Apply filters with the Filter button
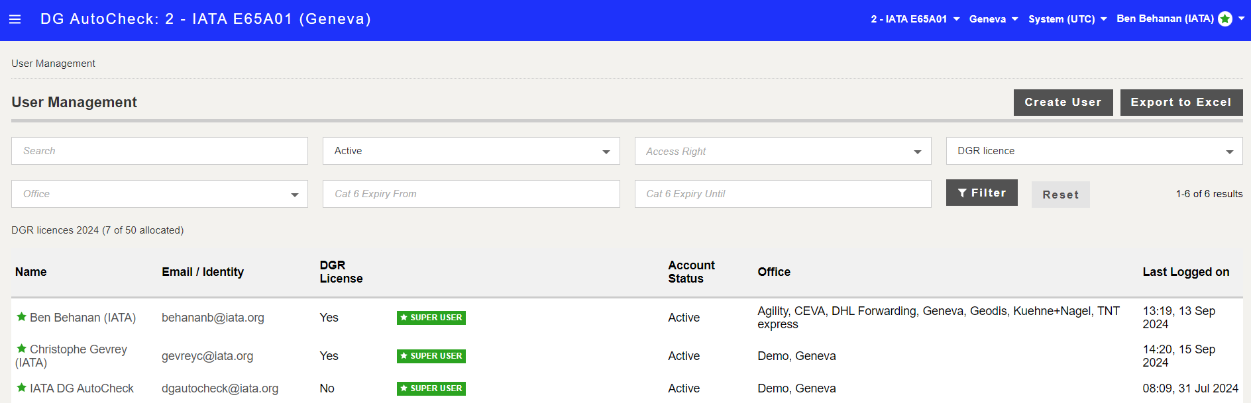The width and height of the screenshot is (1251, 403). (x=981, y=193)
